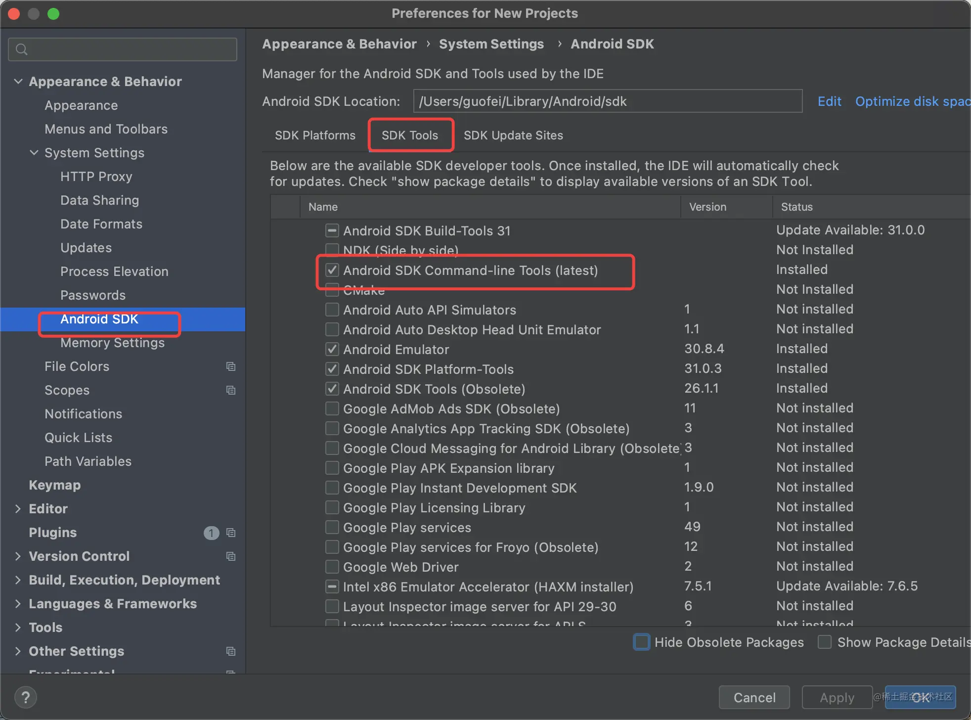Click project-level icon beside Scopes

(230, 390)
